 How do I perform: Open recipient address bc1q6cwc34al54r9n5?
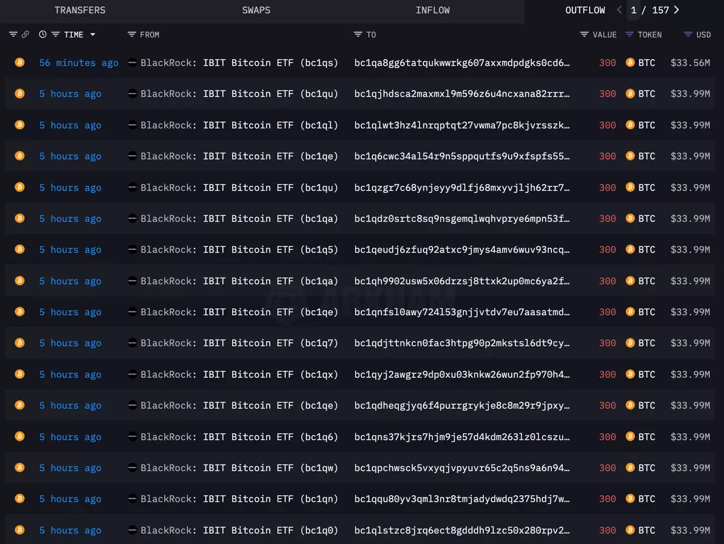(x=462, y=156)
